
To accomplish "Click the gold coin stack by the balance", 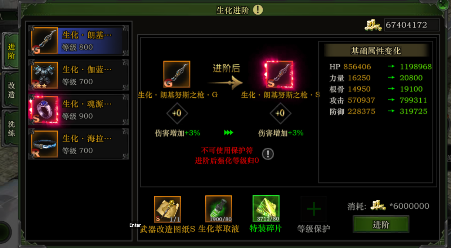I will pos(373,25).
